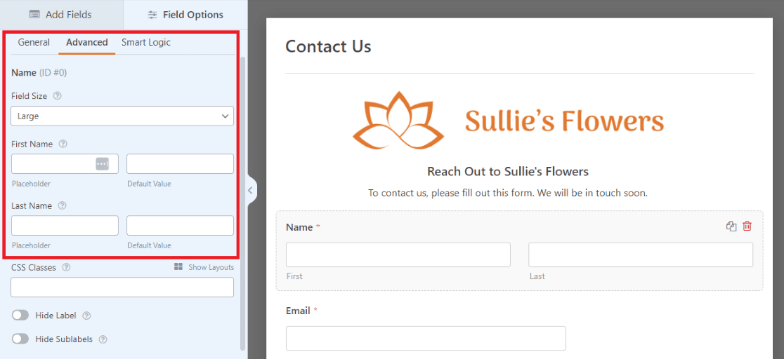Image resolution: width=784 pixels, height=359 pixels.
Task: Duplicate the Name field
Action: tap(731, 226)
